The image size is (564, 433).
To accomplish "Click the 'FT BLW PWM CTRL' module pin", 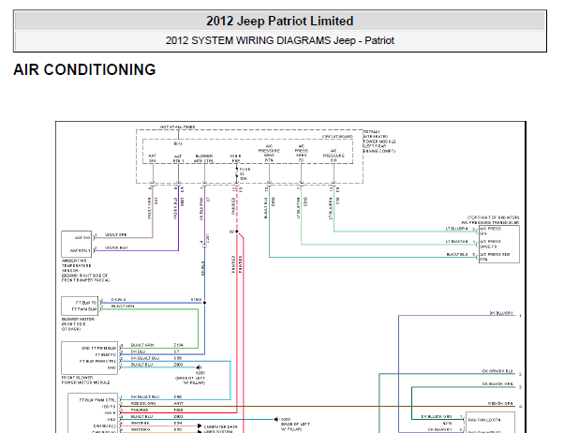I will pyautogui.click(x=97, y=361).
